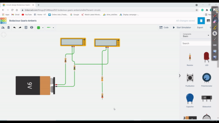Rotate selected component icon

click(3, 28)
